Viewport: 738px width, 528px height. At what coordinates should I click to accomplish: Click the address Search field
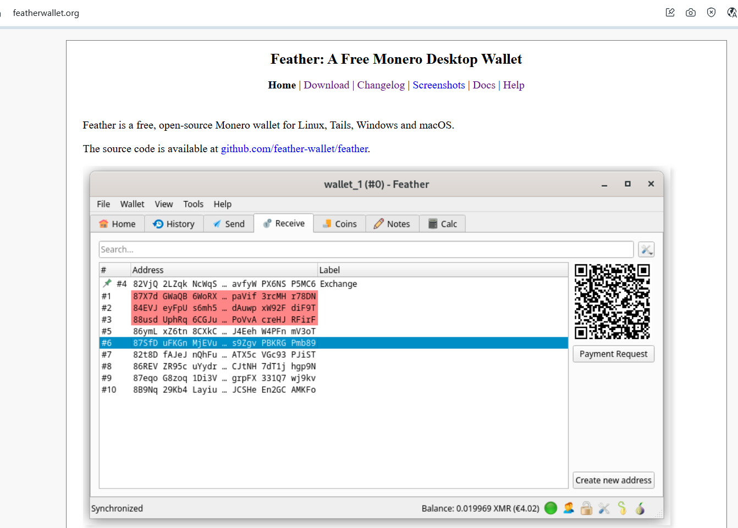(366, 249)
